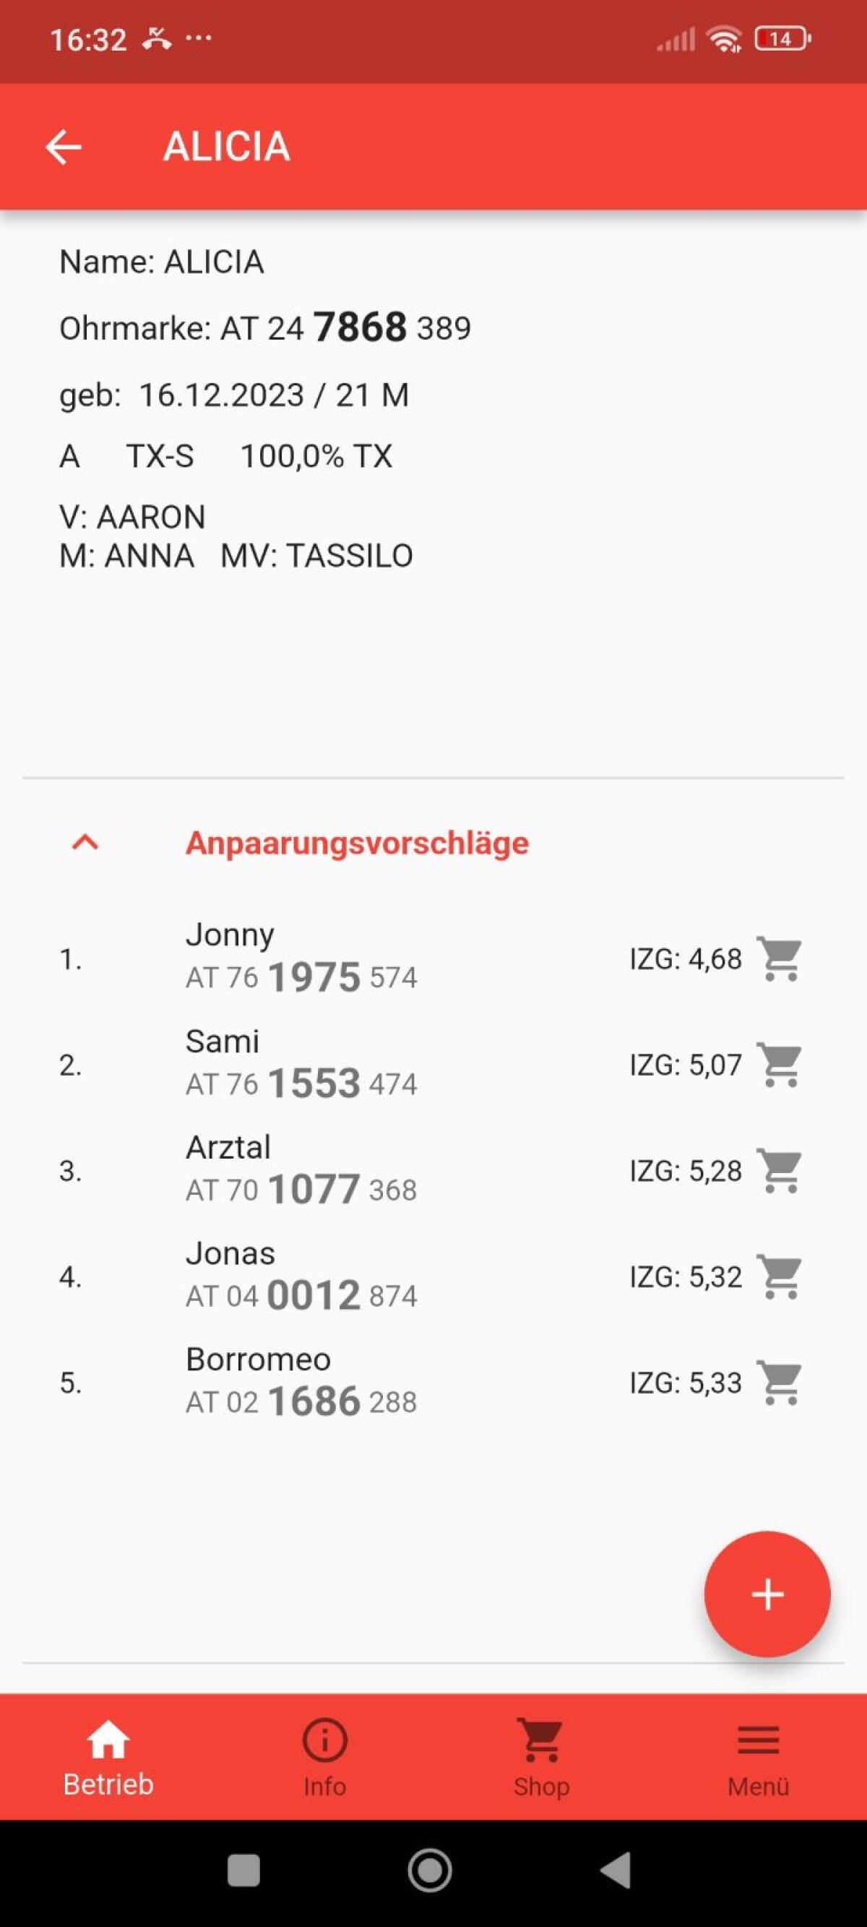Add Jonny to cart via cart icon

(780, 958)
